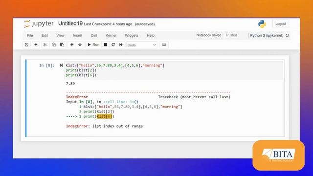
Task: Click the kernel idle circle indicator
Action: [287, 35]
